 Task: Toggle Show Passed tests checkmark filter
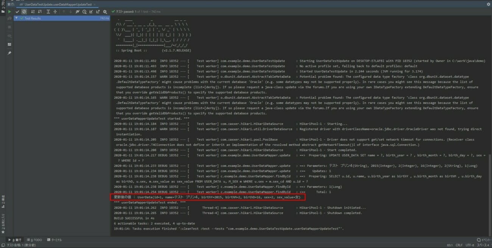[17, 12]
